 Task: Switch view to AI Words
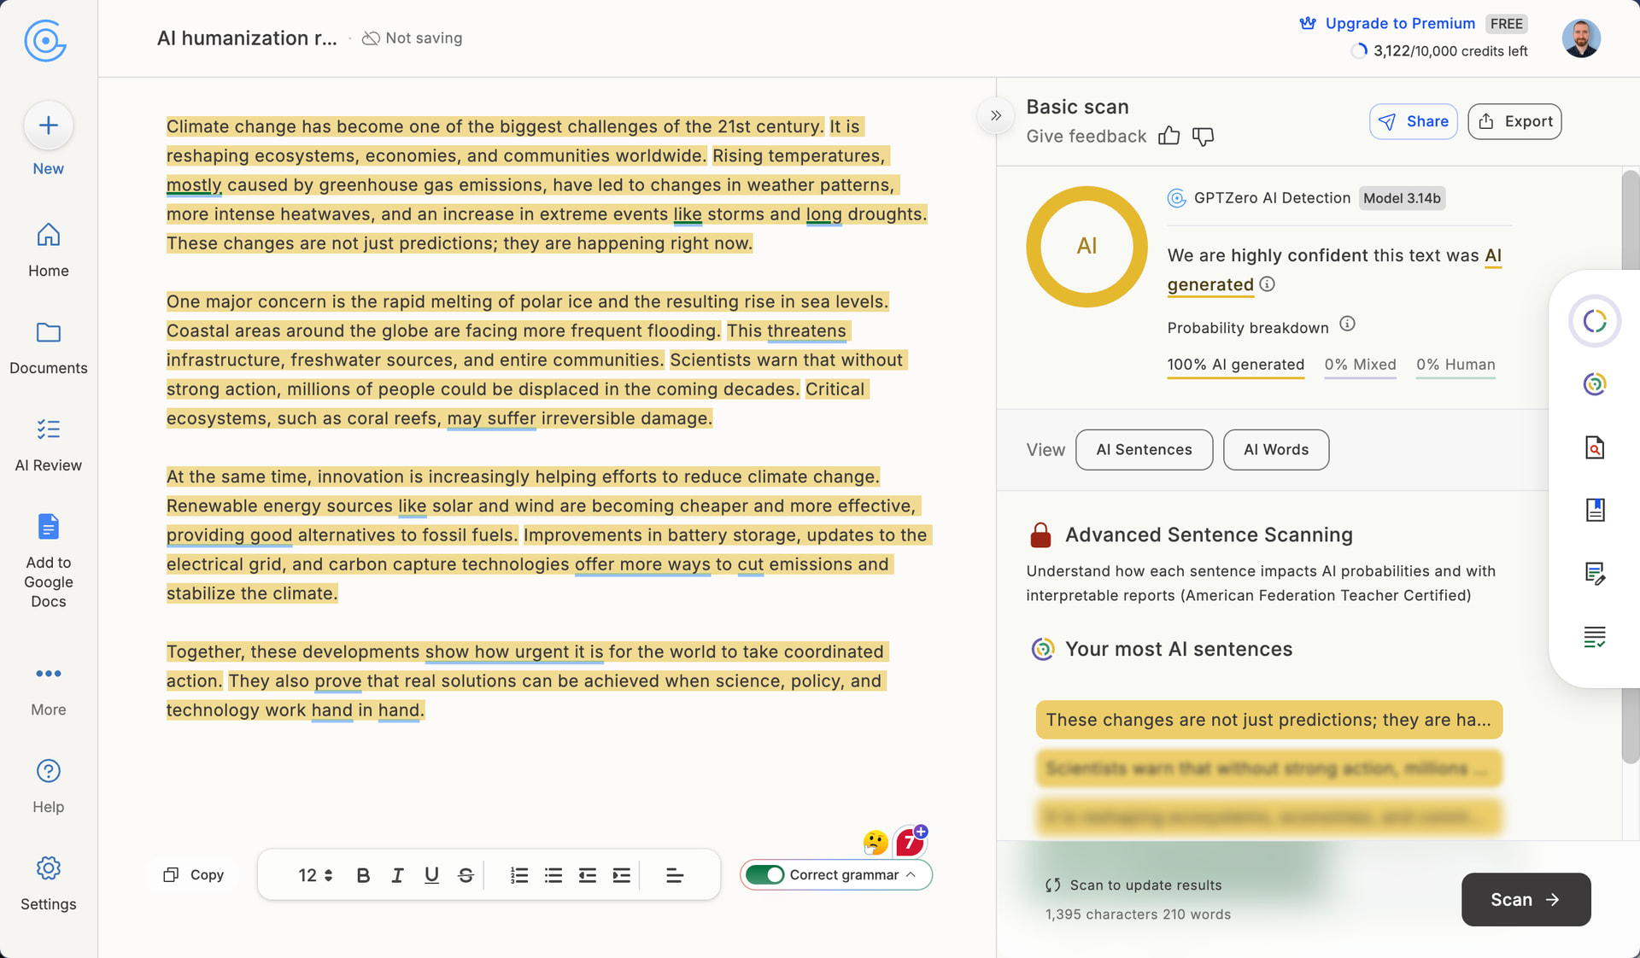(1275, 450)
